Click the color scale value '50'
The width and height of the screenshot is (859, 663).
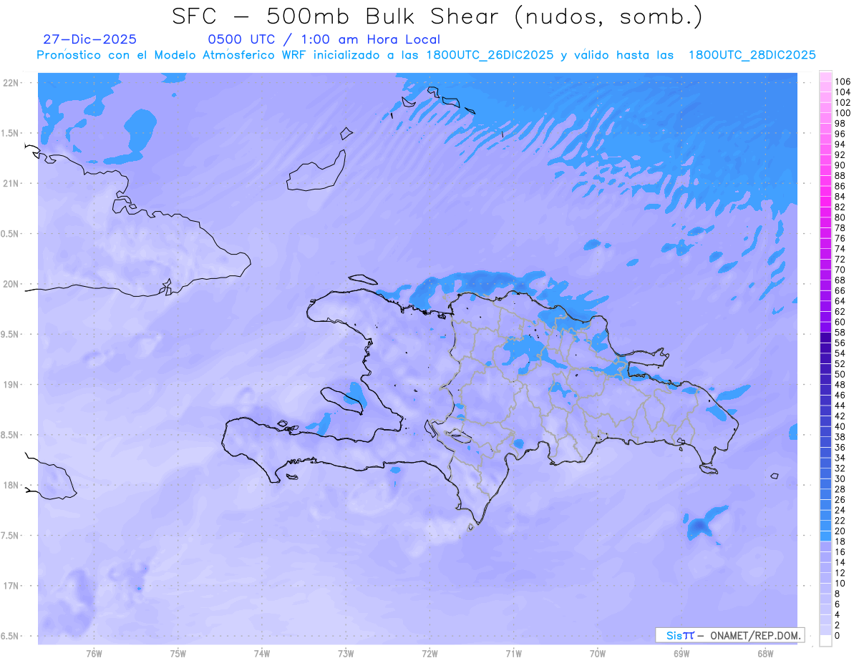840,374
